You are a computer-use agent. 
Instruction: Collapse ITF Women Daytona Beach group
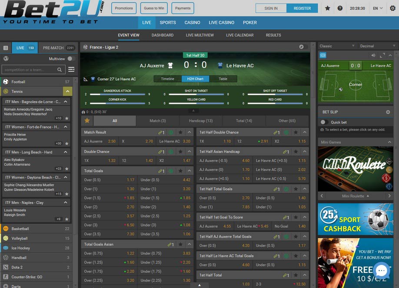[x=66, y=177]
